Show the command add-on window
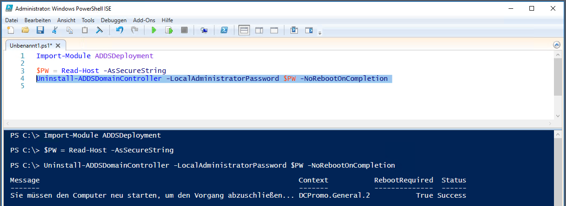 (294, 30)
